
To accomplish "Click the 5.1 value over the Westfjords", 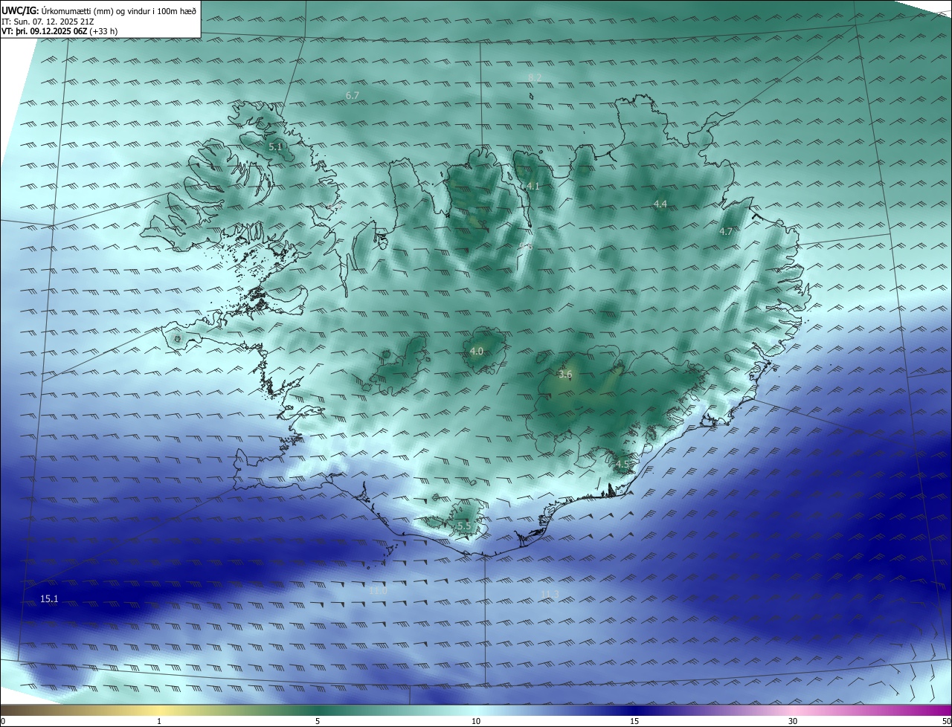I will [275, 147].
